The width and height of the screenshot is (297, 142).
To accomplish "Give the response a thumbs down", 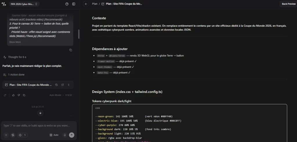I will pyautogui.click(x=19, y=95).
